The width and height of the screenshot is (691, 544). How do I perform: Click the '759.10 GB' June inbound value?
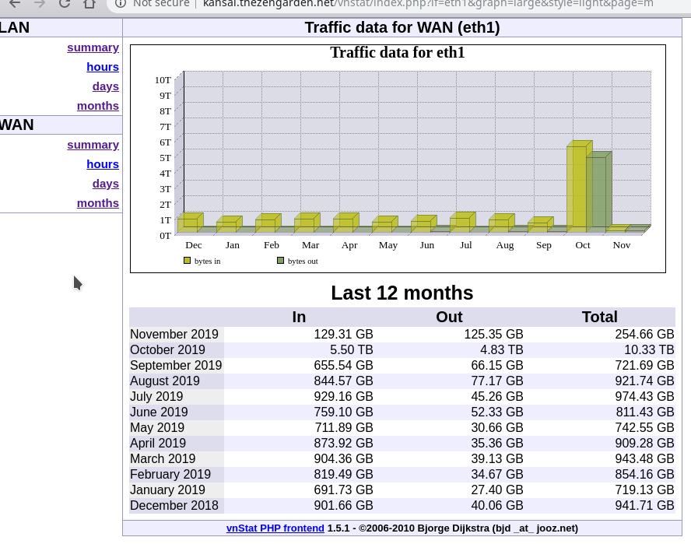pos(343,412)
